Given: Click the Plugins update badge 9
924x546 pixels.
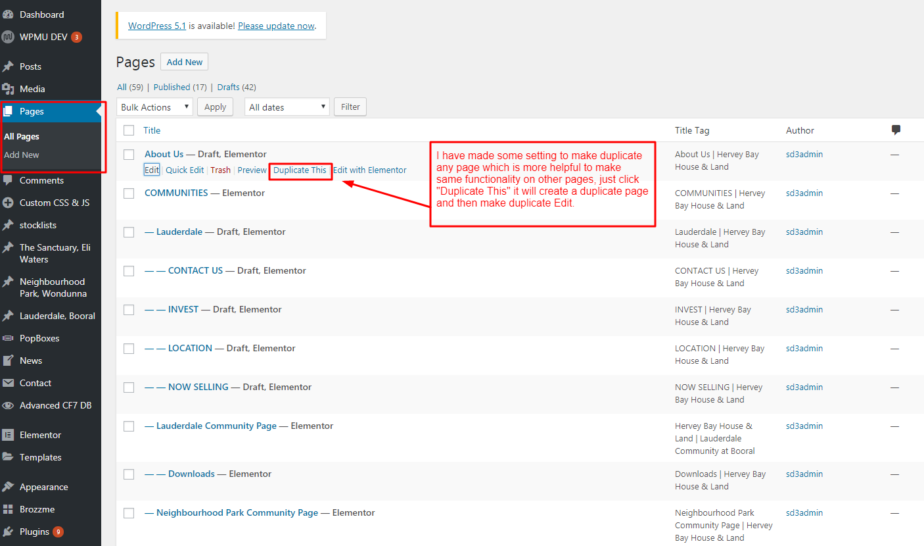Looking at the screenshot, I should 58,532.
